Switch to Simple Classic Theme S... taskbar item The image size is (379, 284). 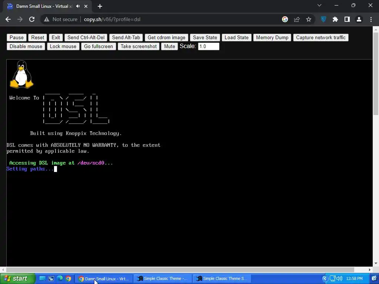222,279
